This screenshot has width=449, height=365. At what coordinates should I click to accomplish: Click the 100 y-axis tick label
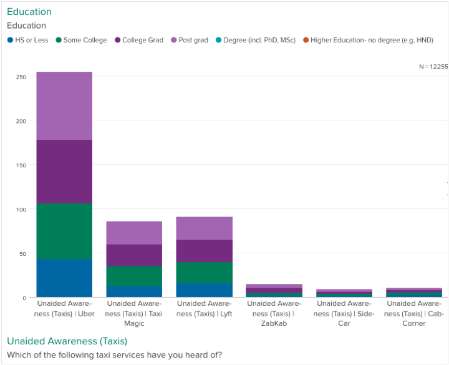coord(21,210)
